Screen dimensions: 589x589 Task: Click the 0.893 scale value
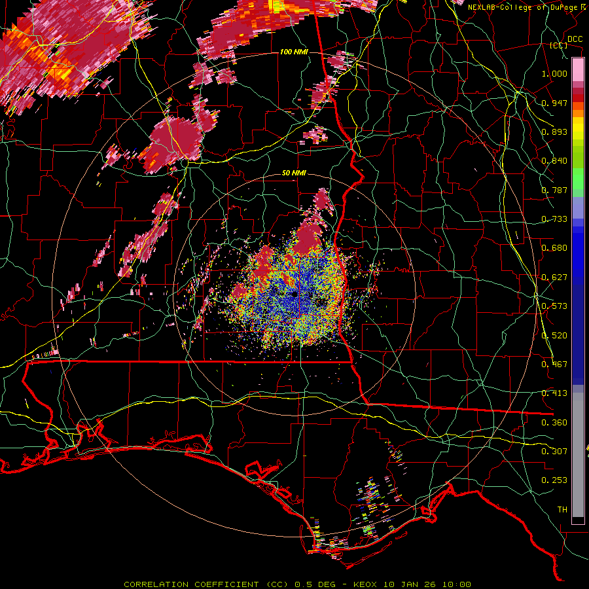554,132
